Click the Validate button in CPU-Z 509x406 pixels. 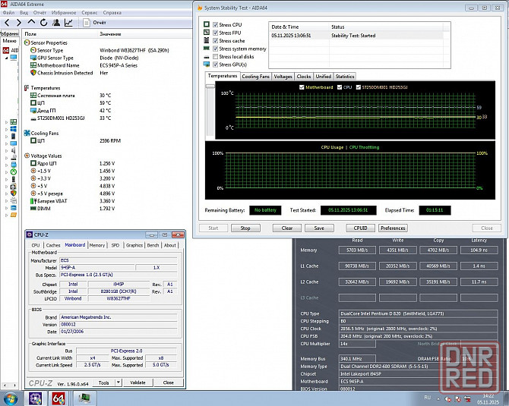[x=138, y=383]
